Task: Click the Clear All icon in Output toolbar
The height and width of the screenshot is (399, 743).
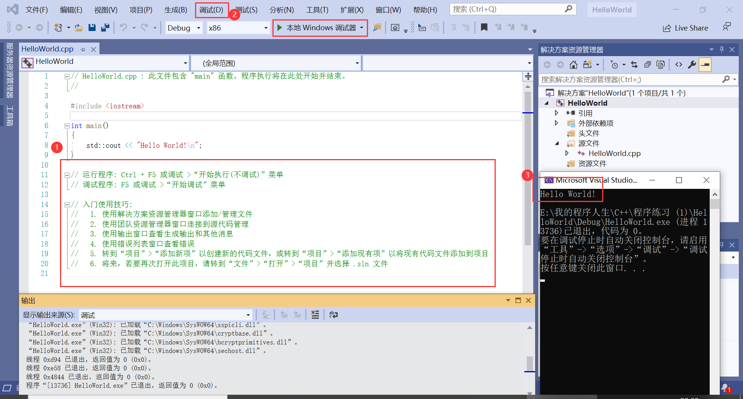Action: pyautogui.click(x=315, y=315)
